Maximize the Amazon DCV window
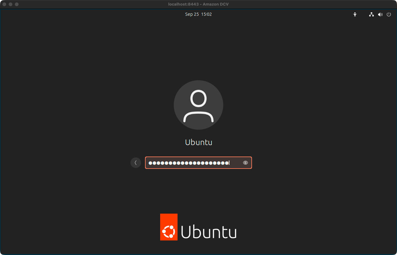 (x=17, y=4)
